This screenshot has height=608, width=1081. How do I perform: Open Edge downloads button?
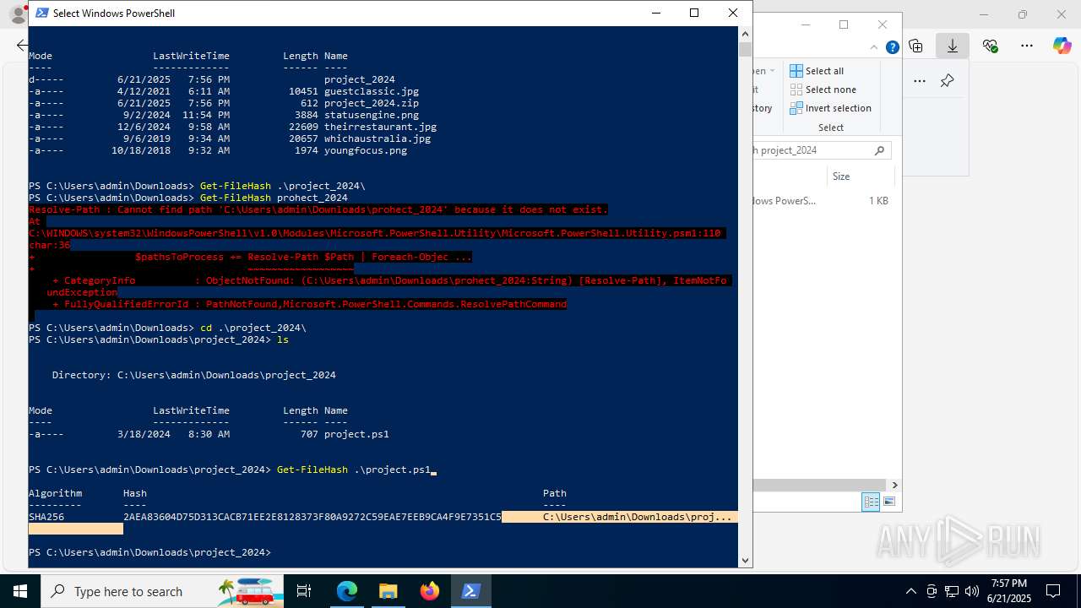tap(953, 46)
